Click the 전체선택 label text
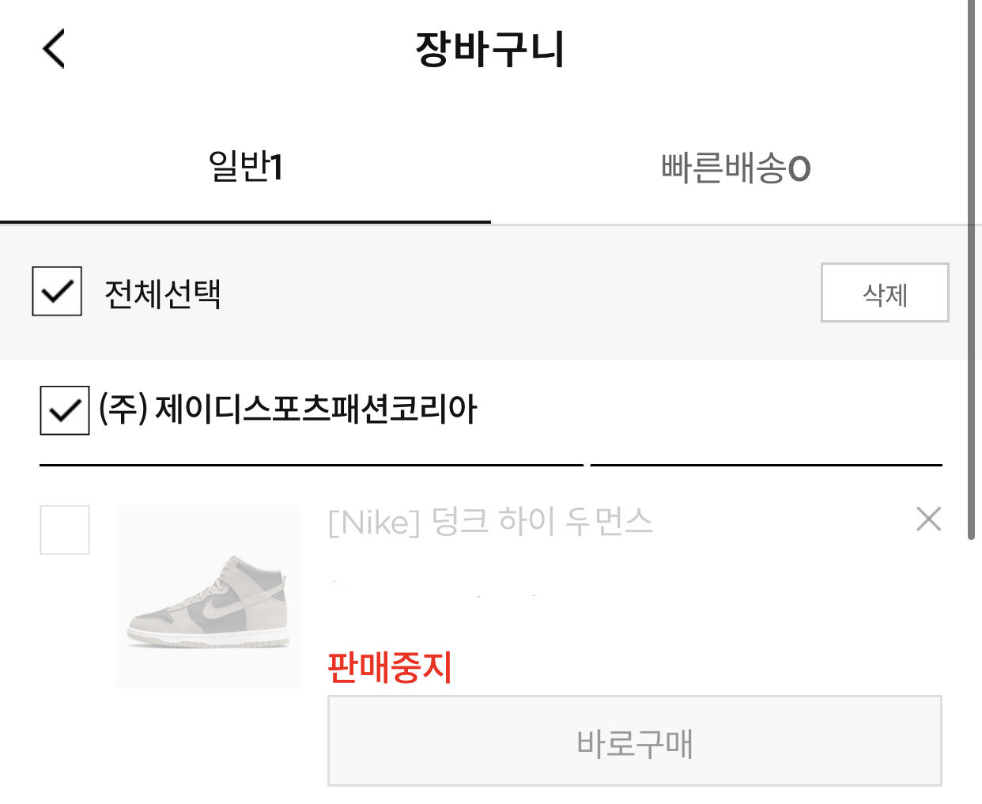Viewport: 982px width, 804px height. [163, 293]
